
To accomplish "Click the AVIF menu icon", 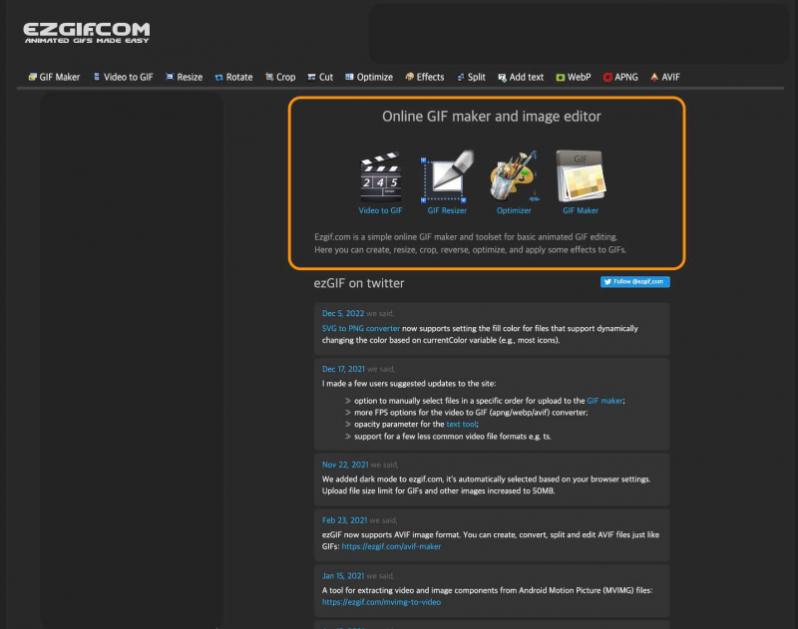I will click(x=654, y=78).
